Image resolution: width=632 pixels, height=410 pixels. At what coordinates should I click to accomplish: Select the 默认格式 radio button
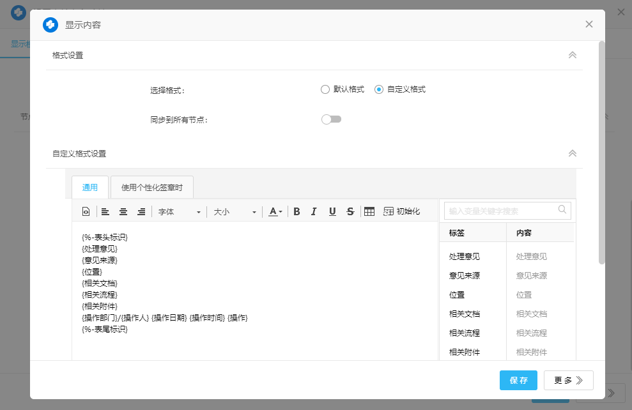coord(325,89)
